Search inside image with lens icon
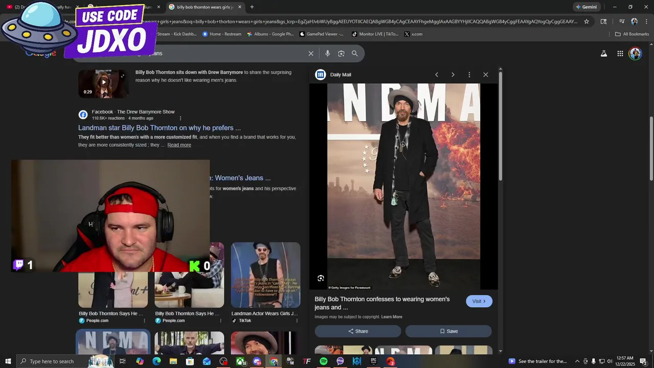This screenshot has width=654, height=368. 321,278
